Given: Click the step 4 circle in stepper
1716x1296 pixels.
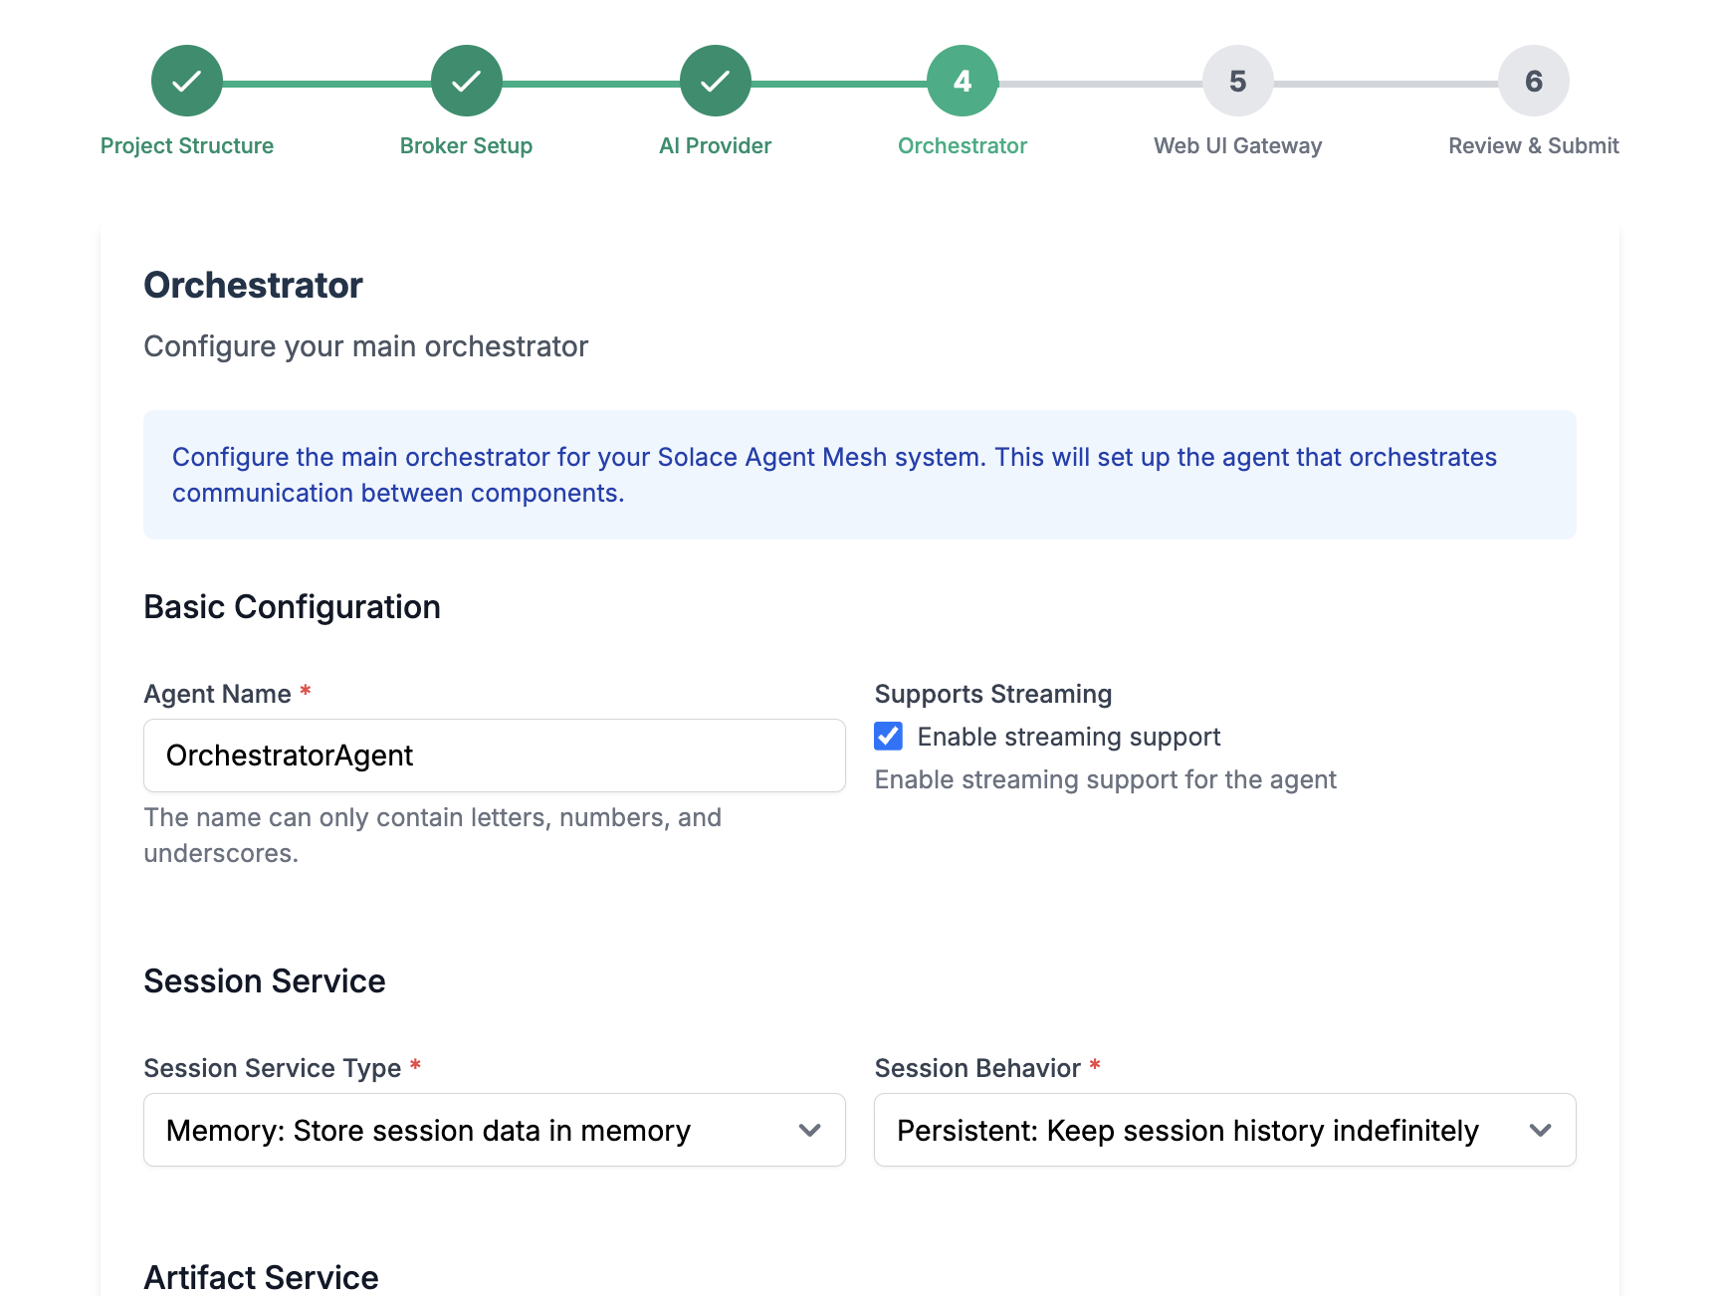Looking at the screenshot, I should coord(962,81).
